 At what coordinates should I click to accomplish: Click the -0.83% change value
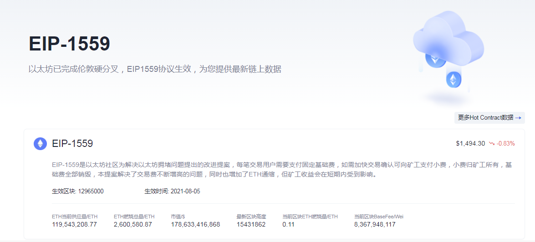click(506, 143)
